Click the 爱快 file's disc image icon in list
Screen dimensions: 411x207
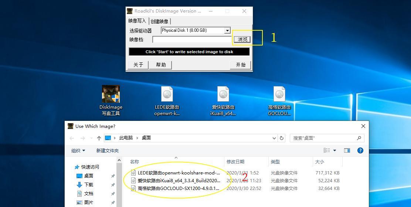pos(133,180)
